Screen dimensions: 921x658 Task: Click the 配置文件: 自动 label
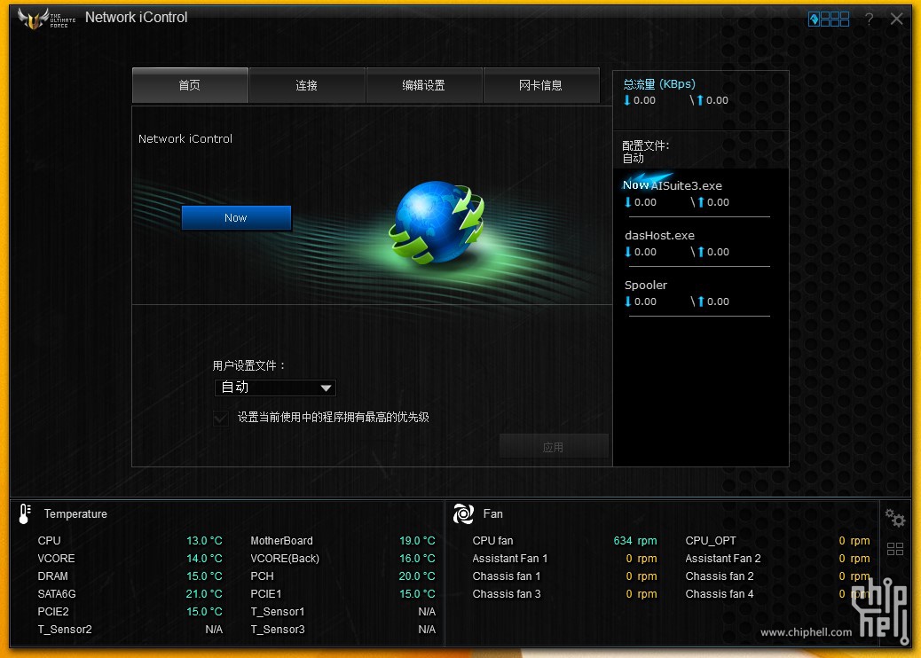coord(646,152)
